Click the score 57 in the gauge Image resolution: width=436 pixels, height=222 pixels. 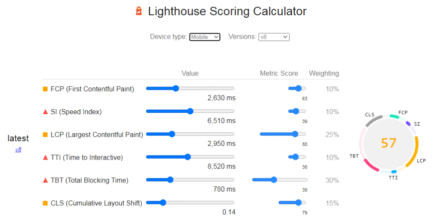pyautogui.click(x=388, y=143)
